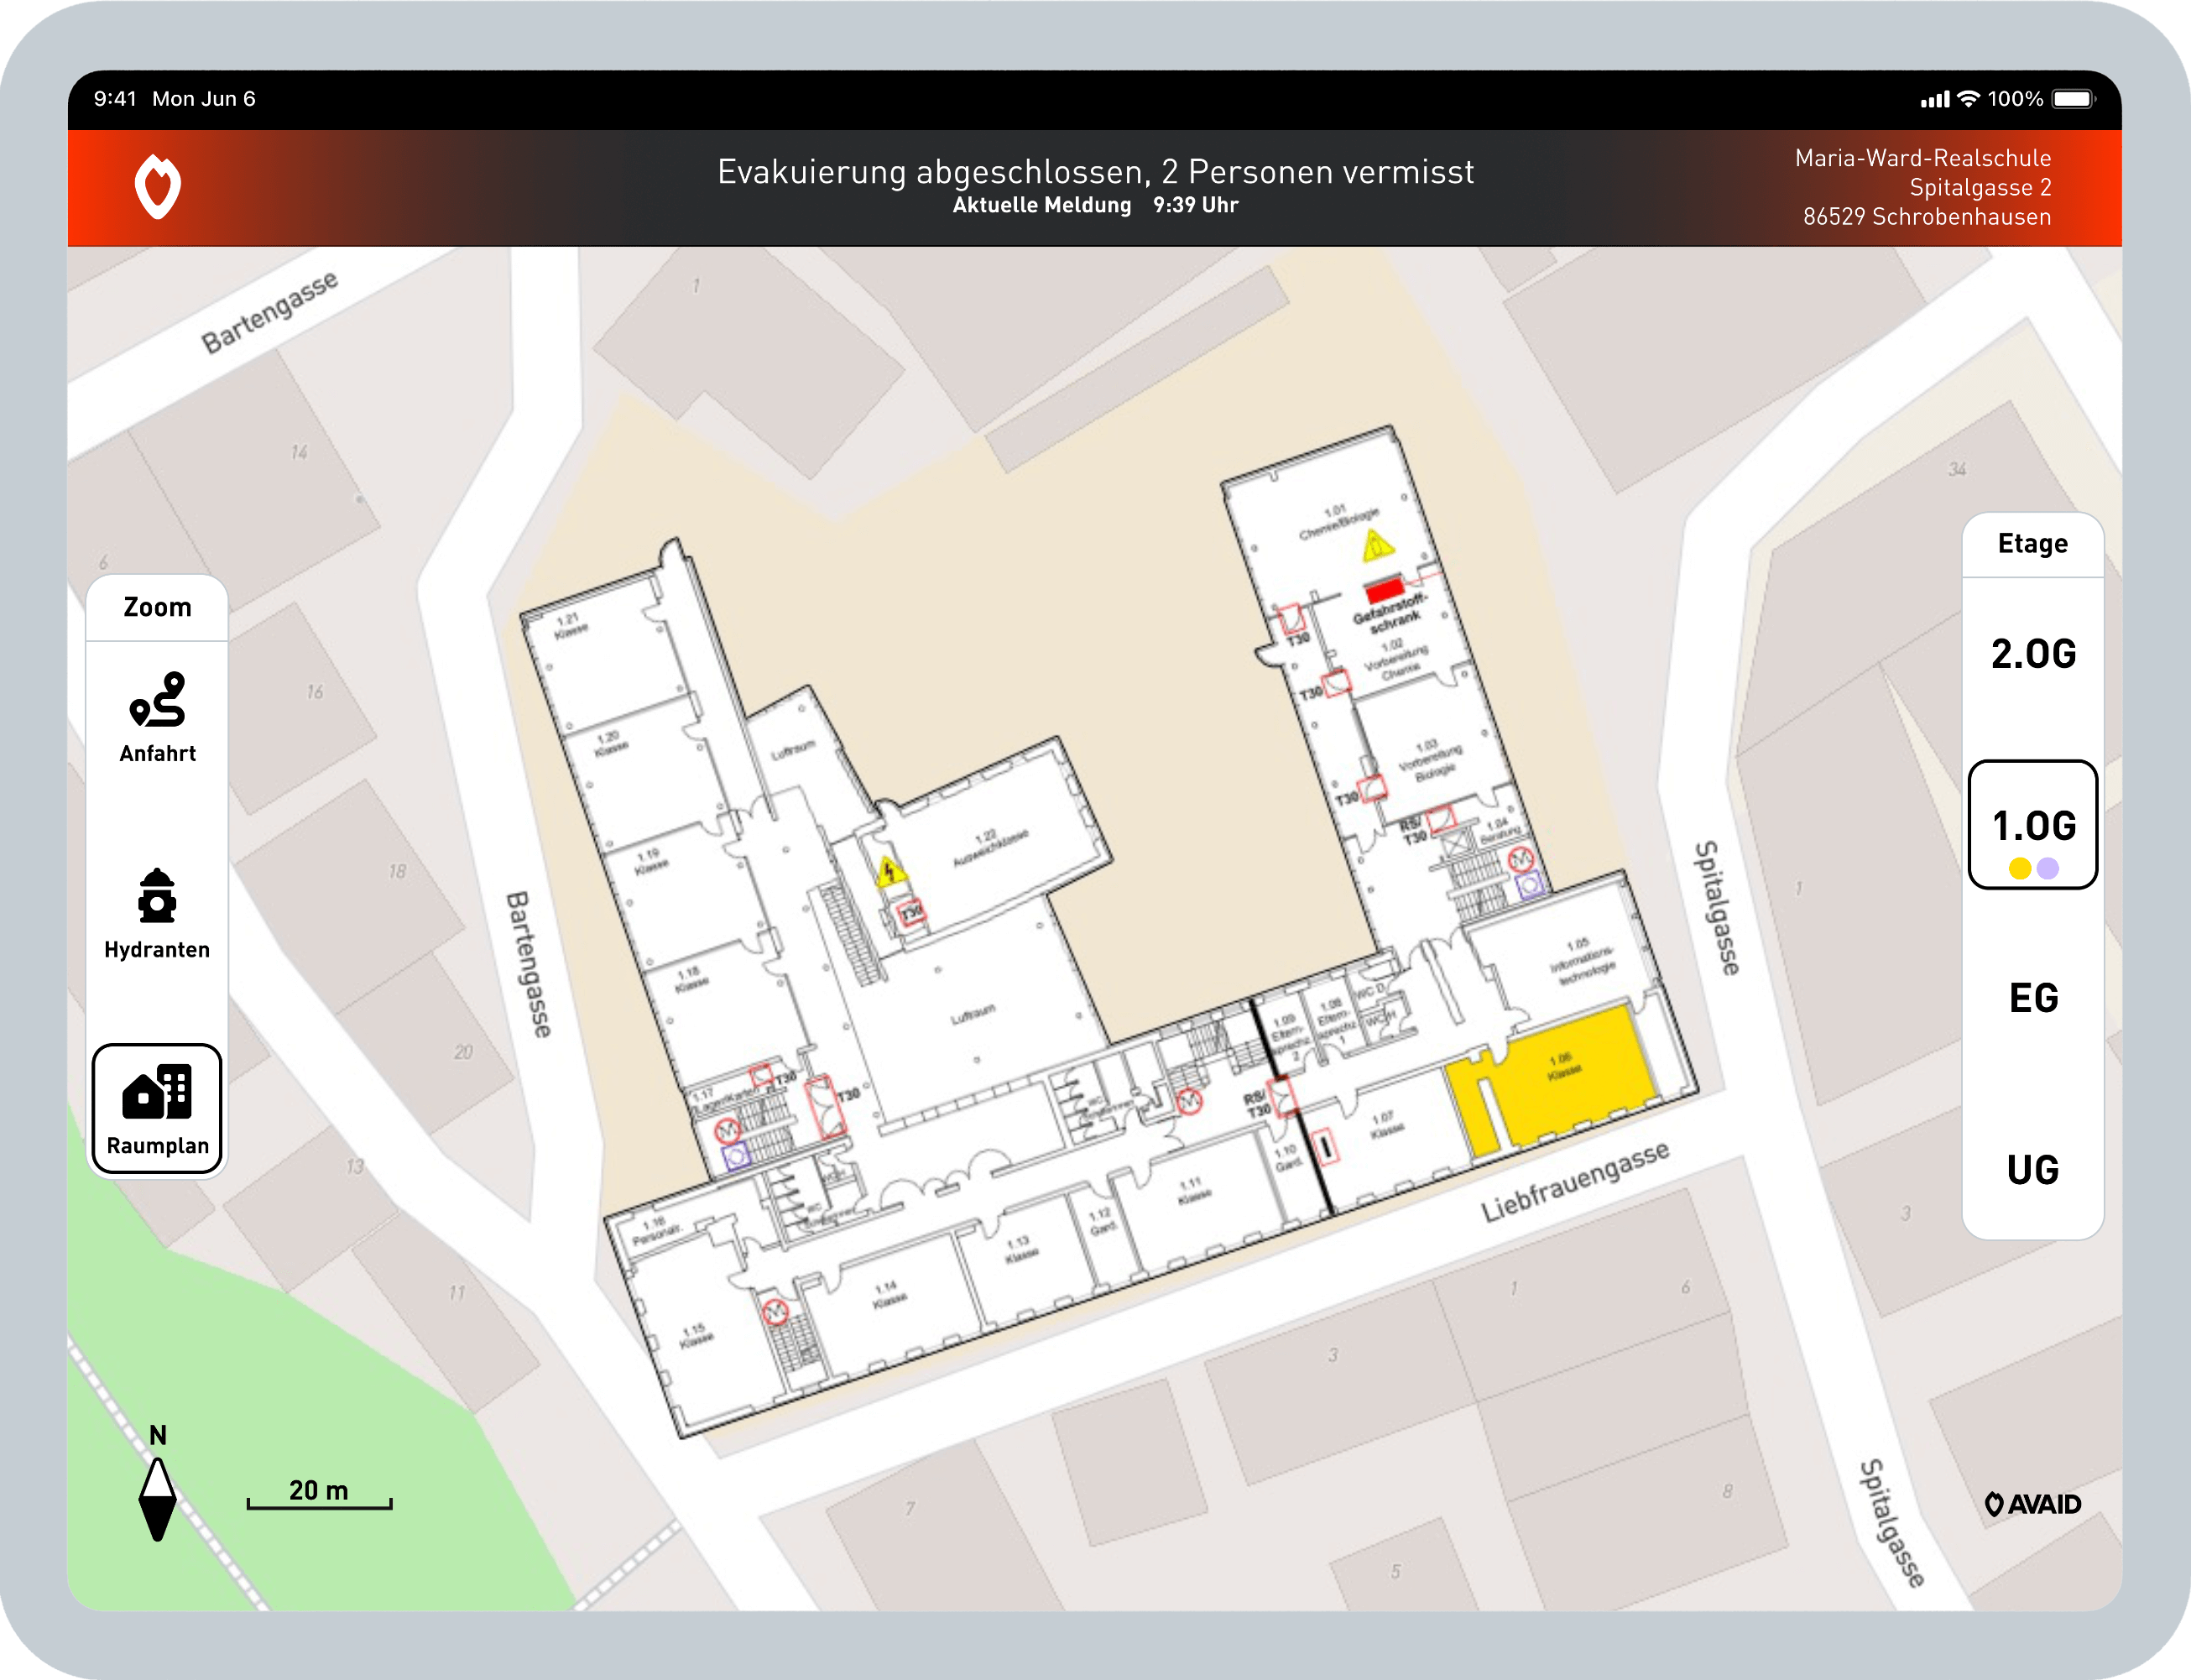Image resolution: width=2191 pixels, height=1680 pixels.
Task: Collapse the Etage panel
Action: click(2032, 543)
